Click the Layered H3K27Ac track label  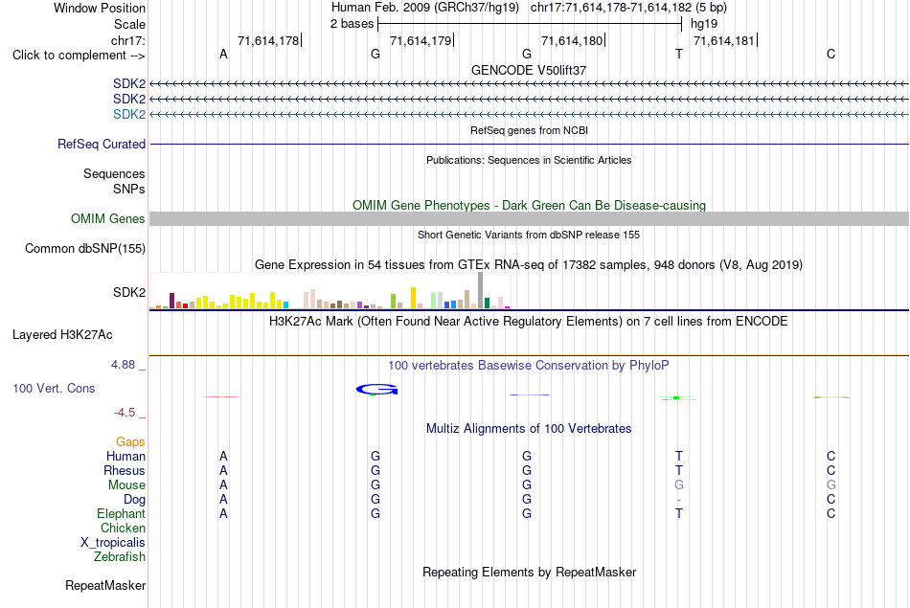click(x=62, y=335)
